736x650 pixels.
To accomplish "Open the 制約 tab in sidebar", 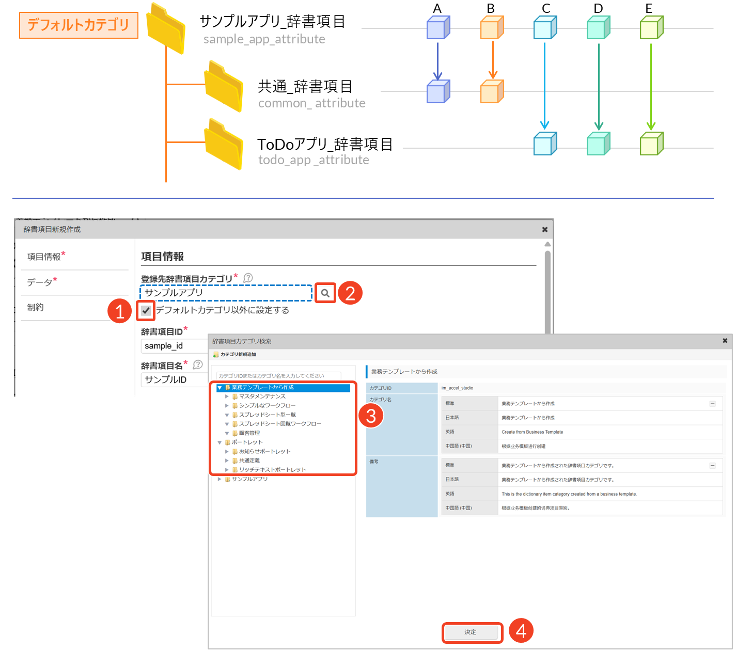I will tap(36, 308).
